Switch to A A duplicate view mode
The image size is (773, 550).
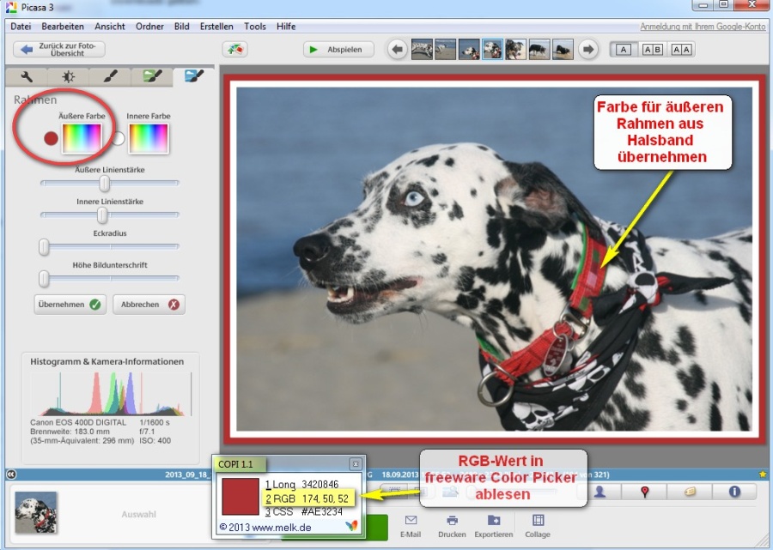[681, 49]
